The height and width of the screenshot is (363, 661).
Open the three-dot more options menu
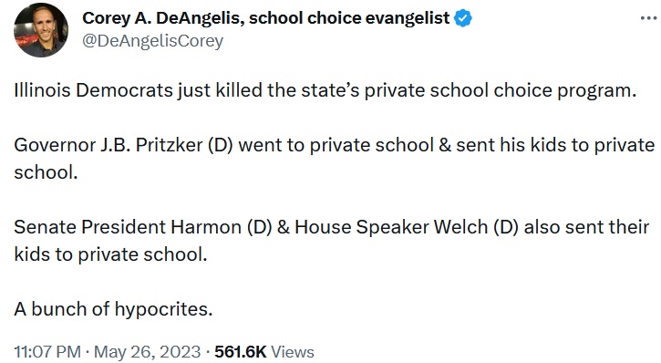648,18
